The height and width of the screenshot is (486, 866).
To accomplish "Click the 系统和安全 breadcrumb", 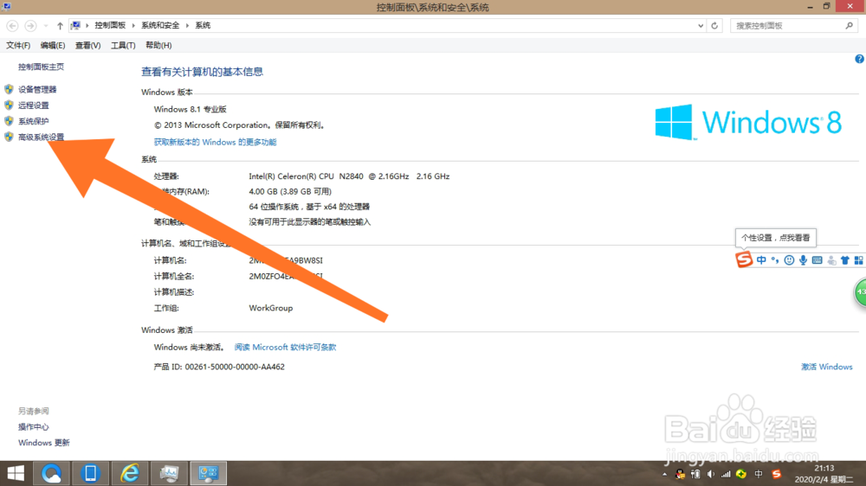I will pyautogui.click(x=160, y=25).
